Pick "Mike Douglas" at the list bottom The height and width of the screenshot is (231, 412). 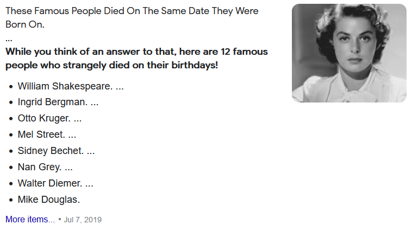coord(48,200)
